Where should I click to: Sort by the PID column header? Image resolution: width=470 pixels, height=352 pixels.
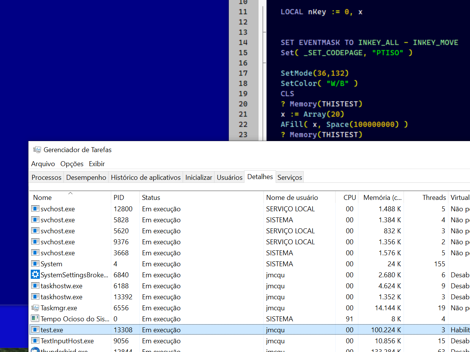118,198
